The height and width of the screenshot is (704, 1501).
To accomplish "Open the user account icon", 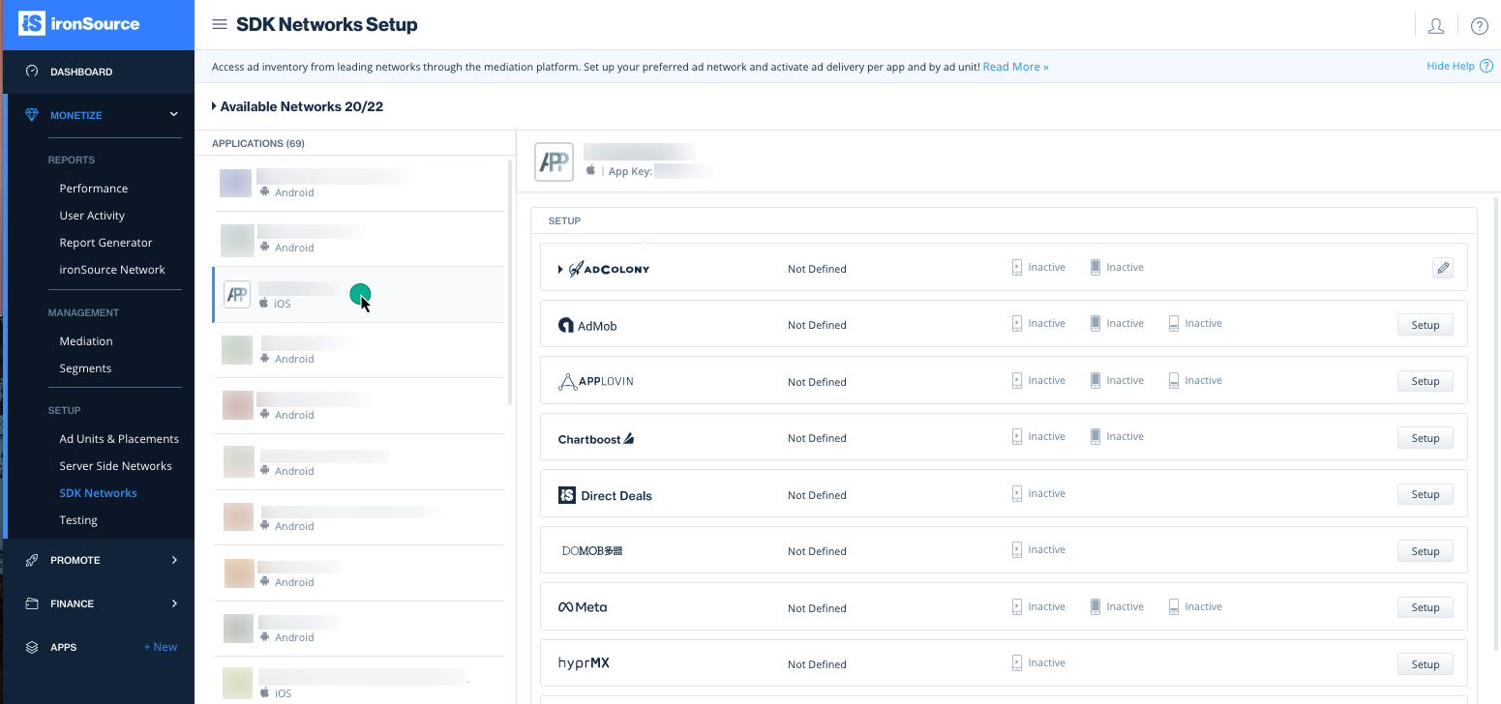I will 1436,26.
